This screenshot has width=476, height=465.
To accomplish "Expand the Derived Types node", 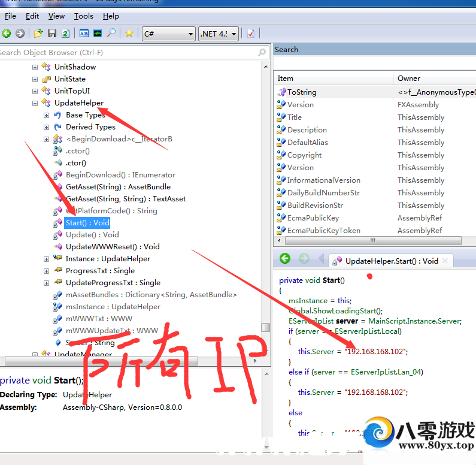I will click(46, 127).
